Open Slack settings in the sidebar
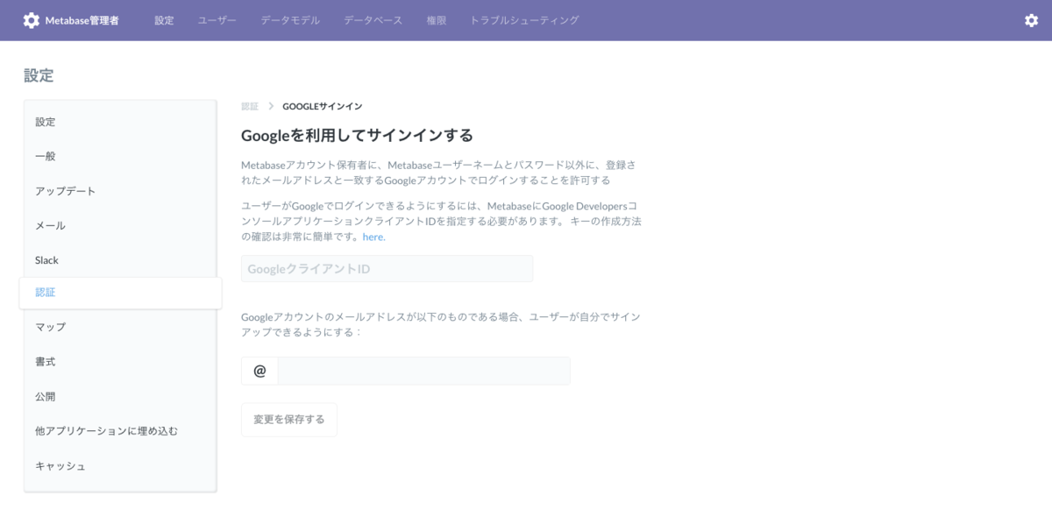 point(120,260)
